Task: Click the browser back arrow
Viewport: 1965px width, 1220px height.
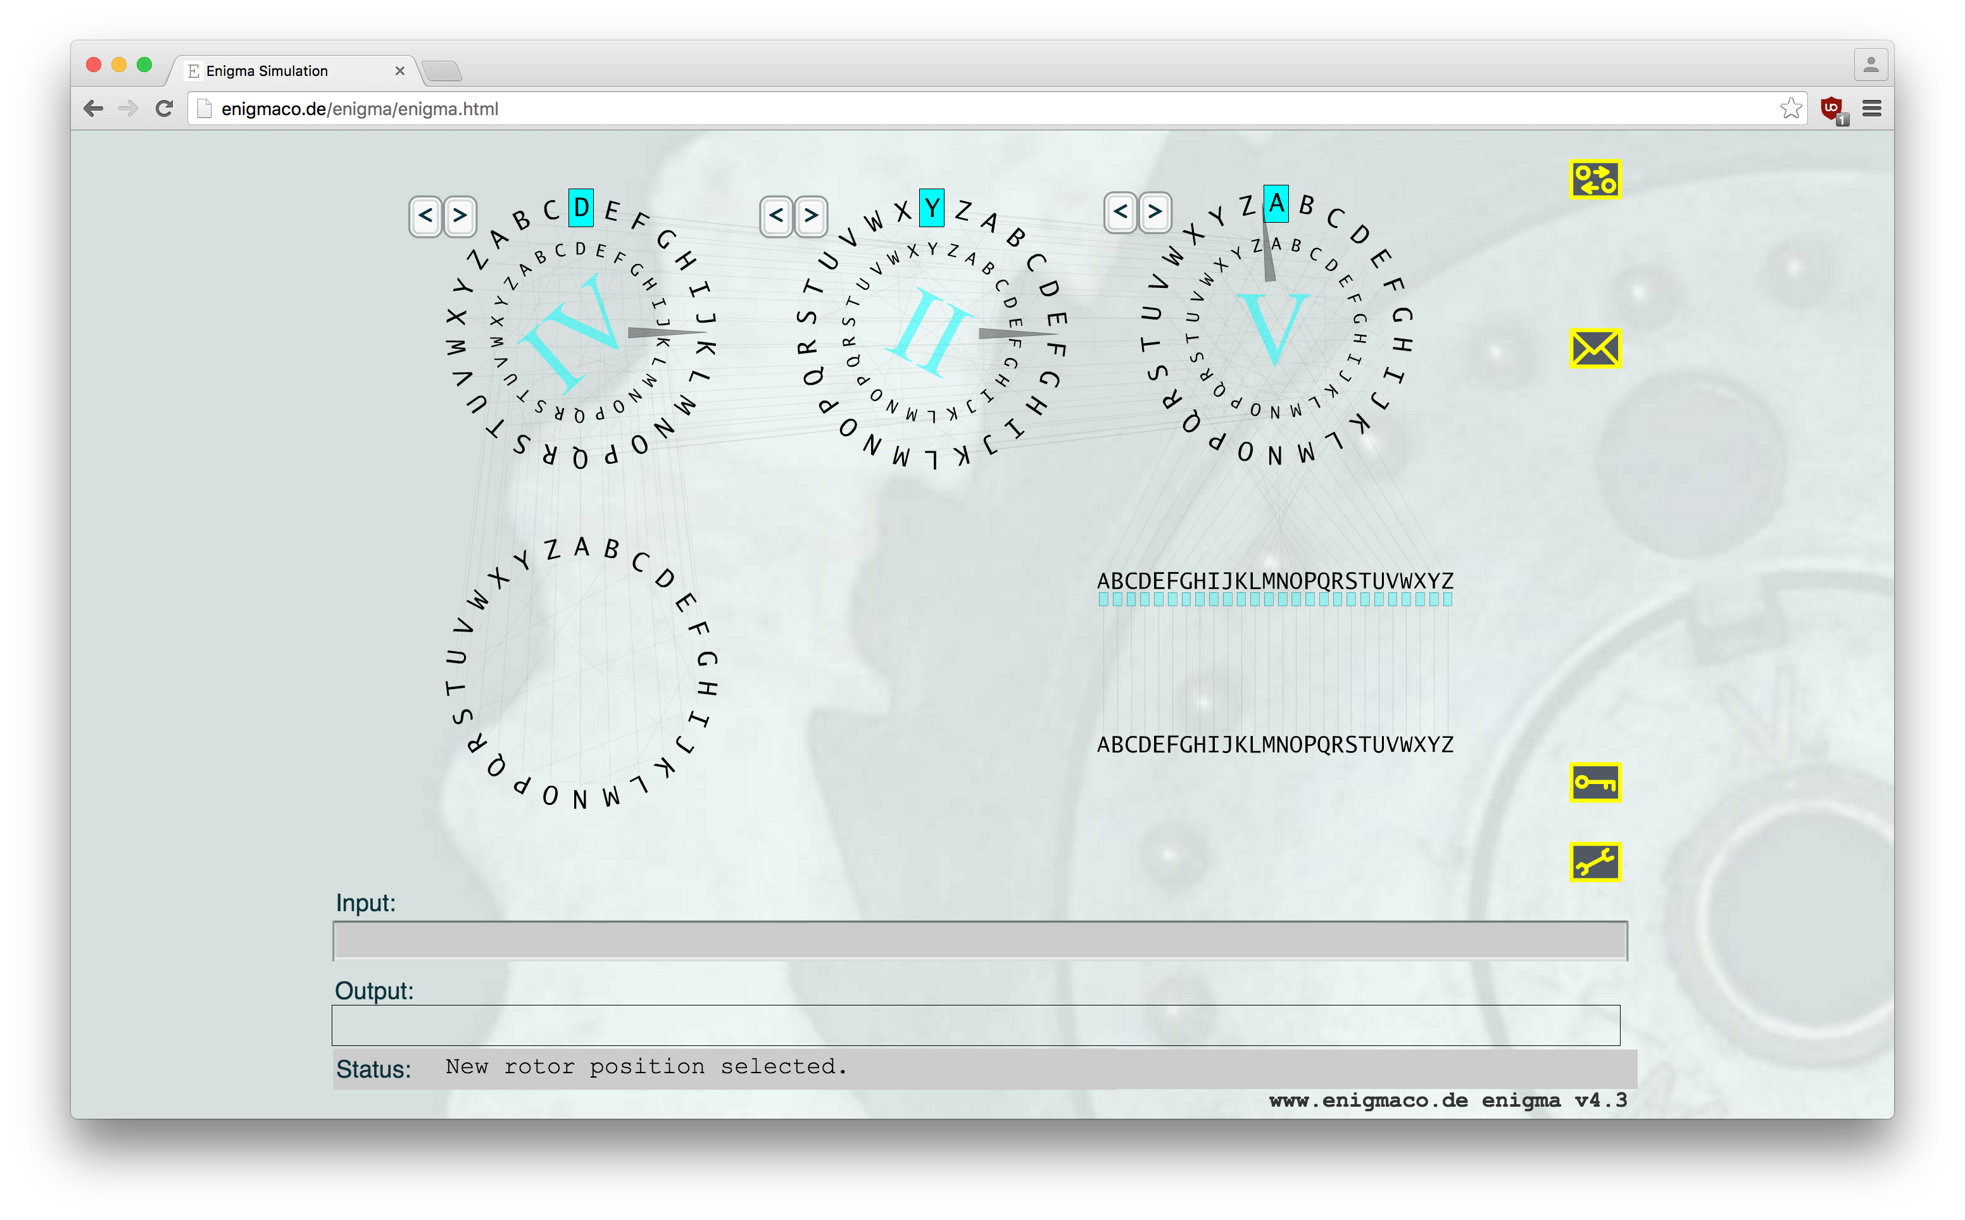Action: [94, 108]
